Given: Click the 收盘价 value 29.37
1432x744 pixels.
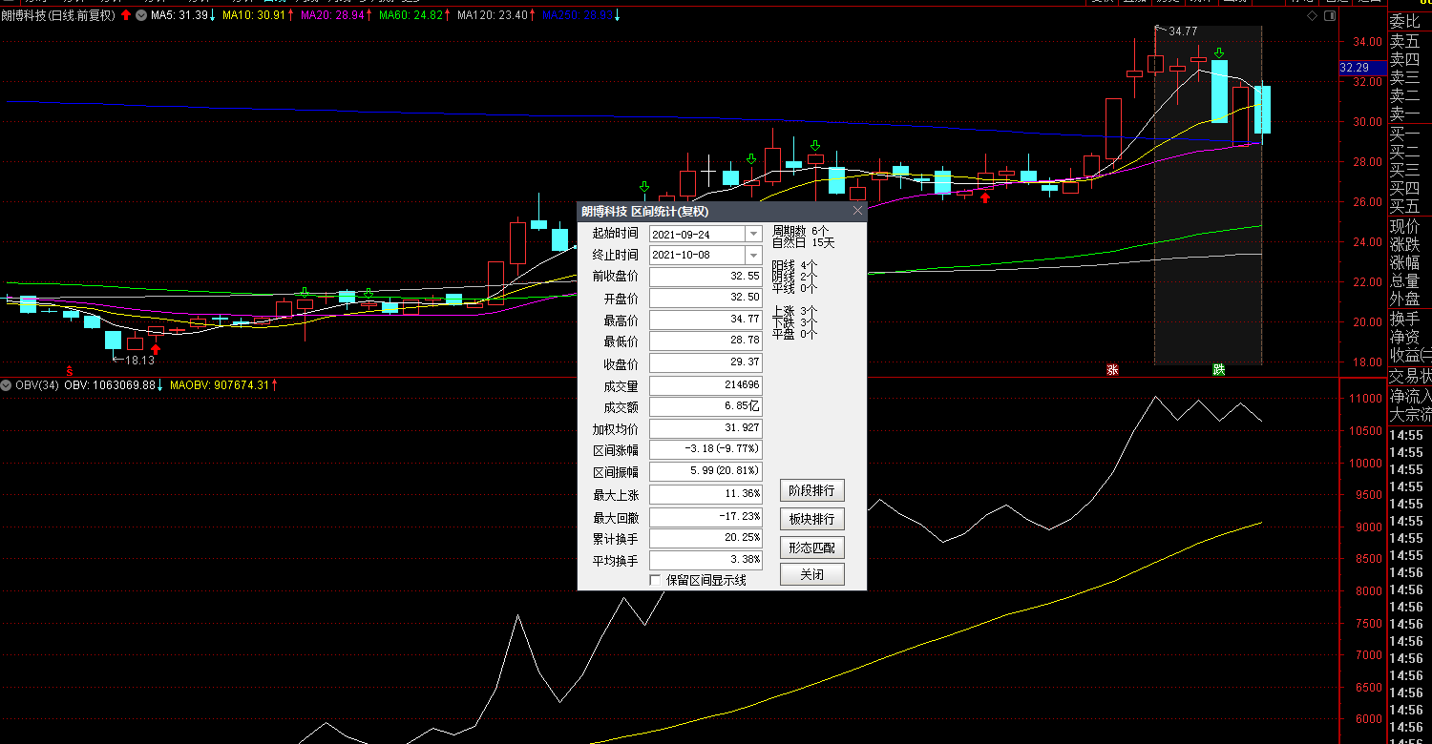Looking at the screenshot, I should tap(705, 363).
